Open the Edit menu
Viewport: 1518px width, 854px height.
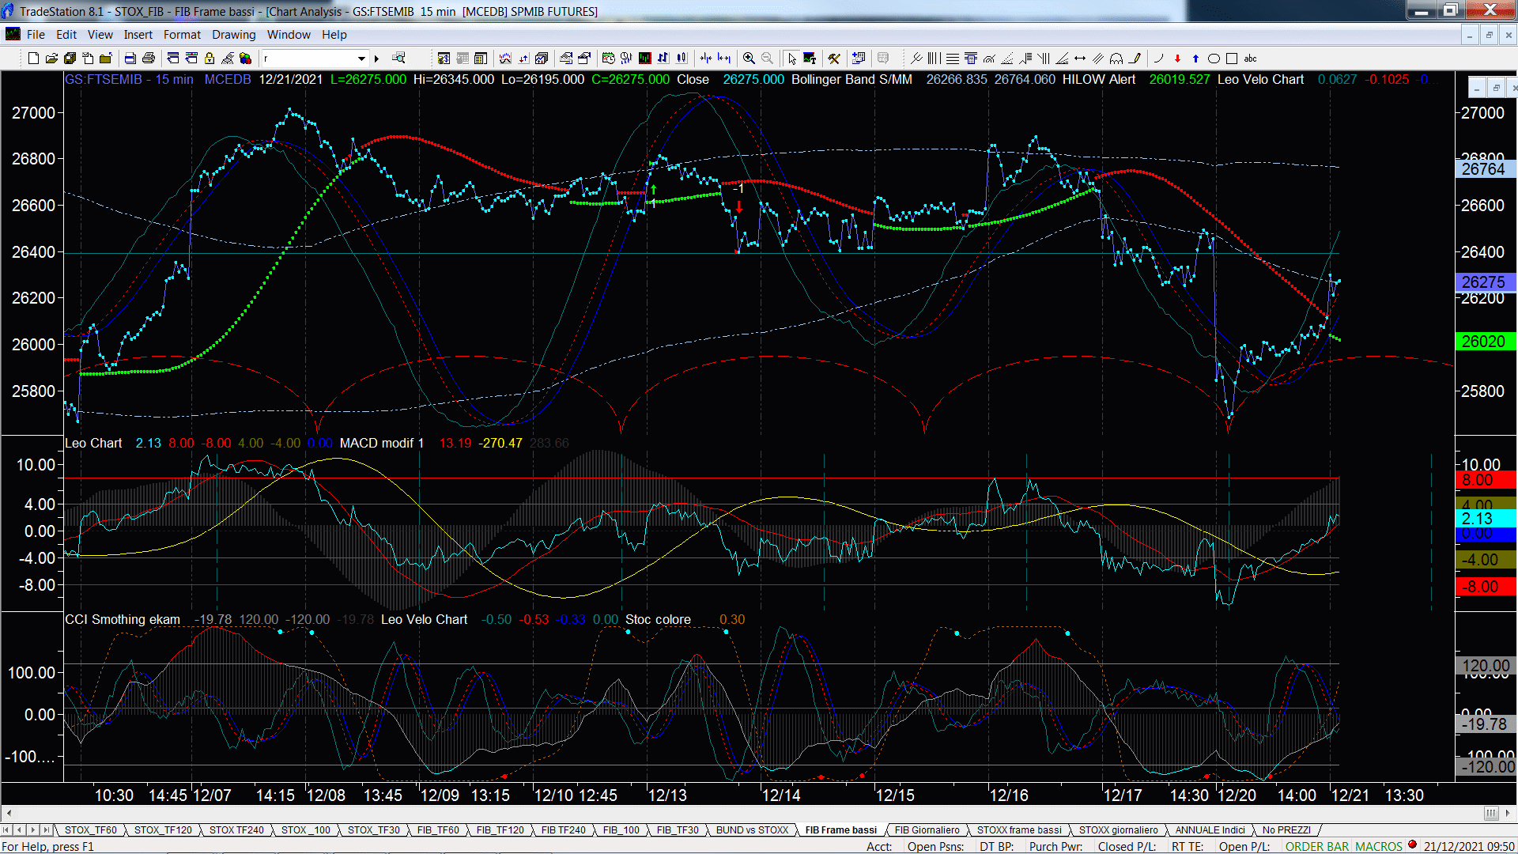66,35
